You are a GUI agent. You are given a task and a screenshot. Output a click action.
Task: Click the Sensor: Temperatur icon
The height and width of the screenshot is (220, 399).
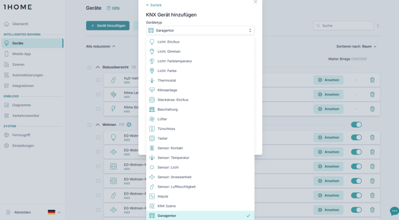[x=152, y=157]
